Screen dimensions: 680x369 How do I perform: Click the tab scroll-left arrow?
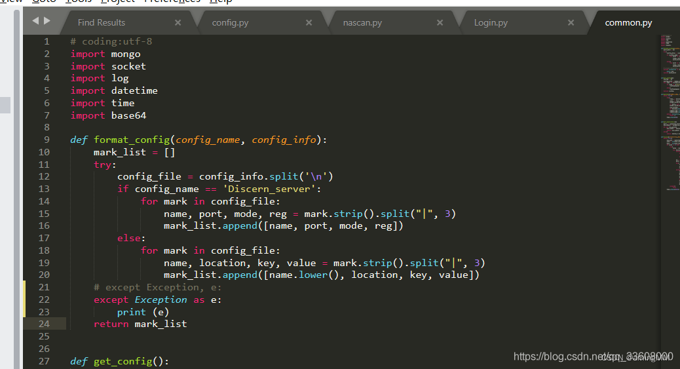pos(35,20)
